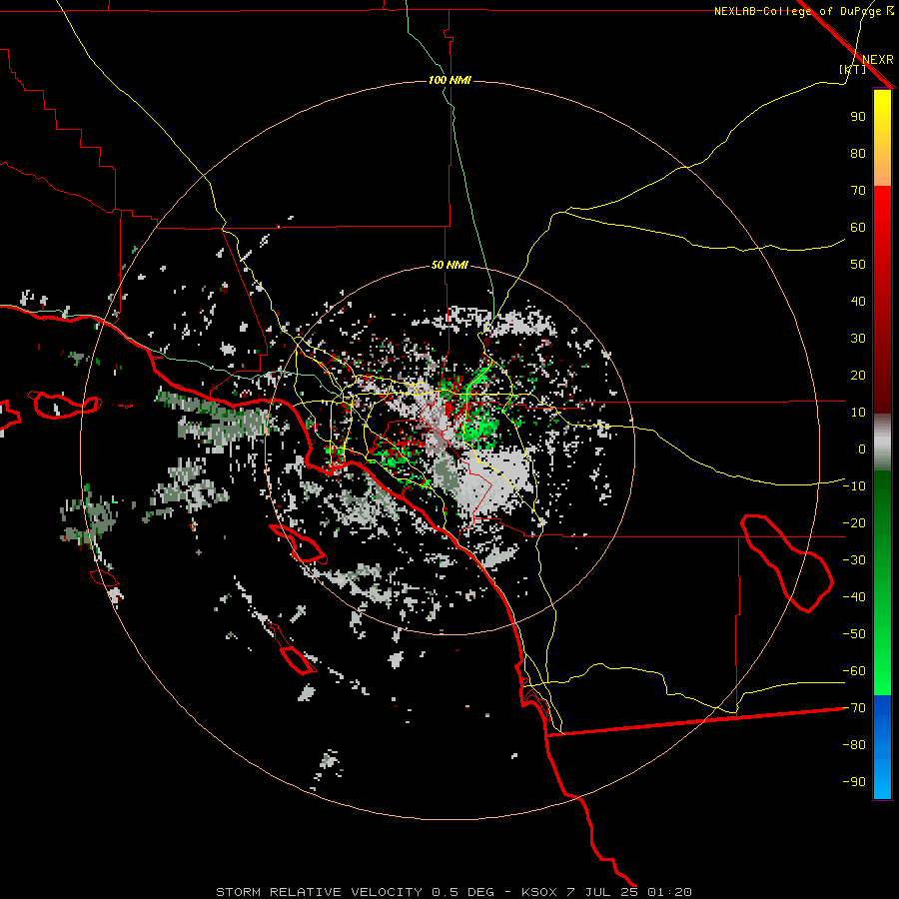Click the positive 20 scale value
The height and width of the screenshot is (899, 899).
click(858, 376)
